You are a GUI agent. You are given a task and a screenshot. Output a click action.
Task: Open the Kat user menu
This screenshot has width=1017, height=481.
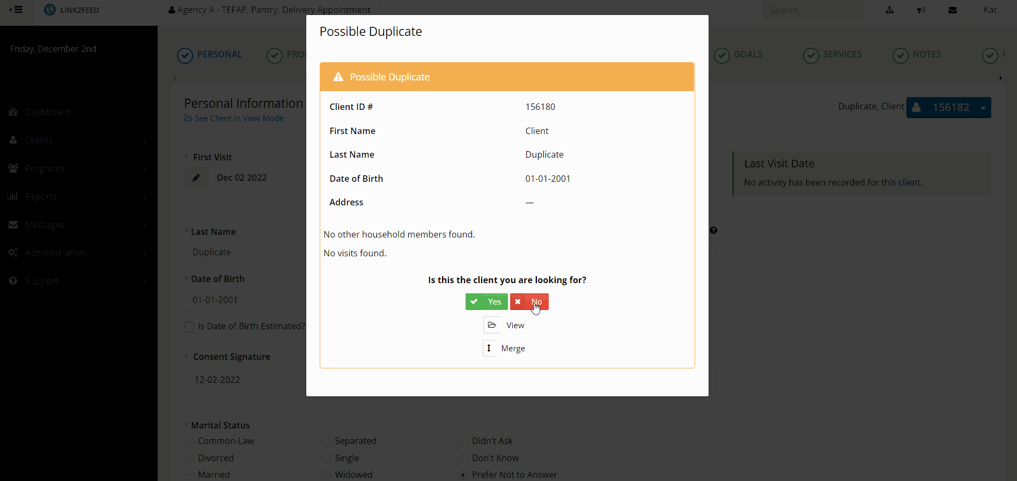pyautogui.click(x=990, y=10)
